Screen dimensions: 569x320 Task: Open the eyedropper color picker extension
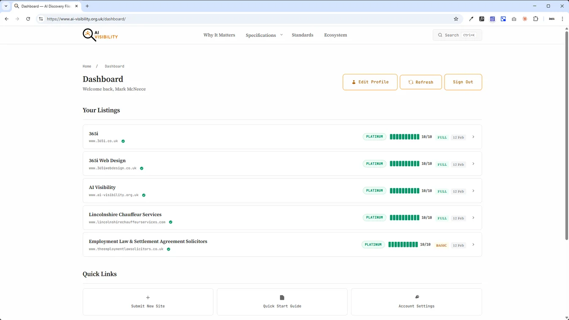click(x=471, y=19)
